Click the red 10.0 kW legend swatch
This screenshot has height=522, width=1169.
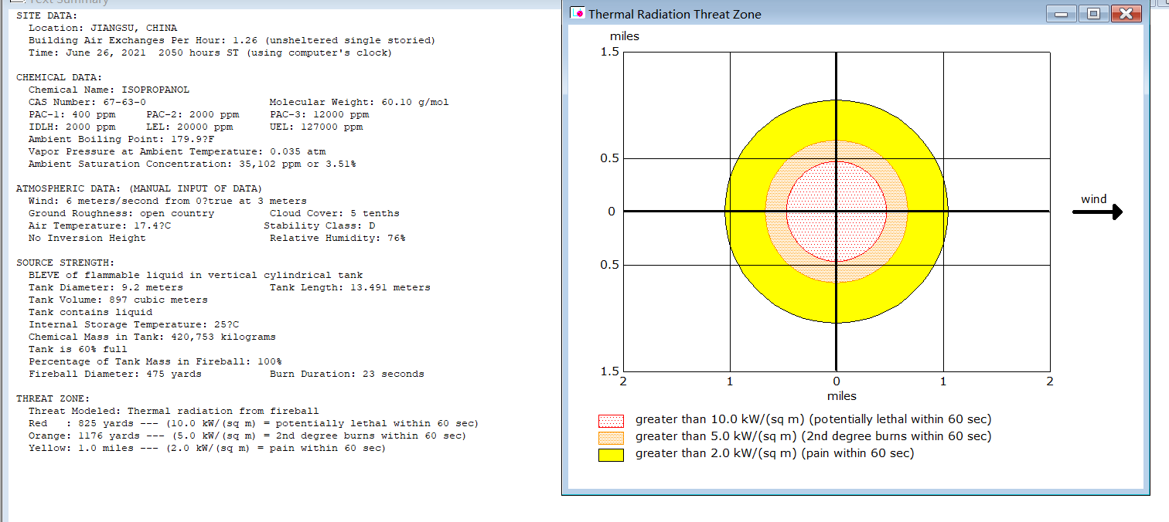pyautogui.click(x=611, y=421)
